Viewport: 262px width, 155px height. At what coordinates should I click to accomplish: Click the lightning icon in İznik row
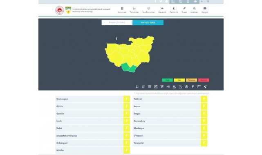coord(126,121)
